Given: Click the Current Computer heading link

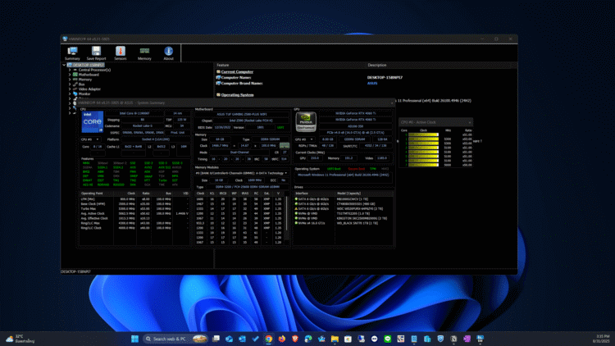Looking at the screenshot, I should pos(237,72).
